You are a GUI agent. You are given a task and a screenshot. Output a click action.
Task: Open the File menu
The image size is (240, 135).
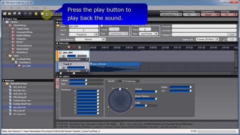point(5,8)
